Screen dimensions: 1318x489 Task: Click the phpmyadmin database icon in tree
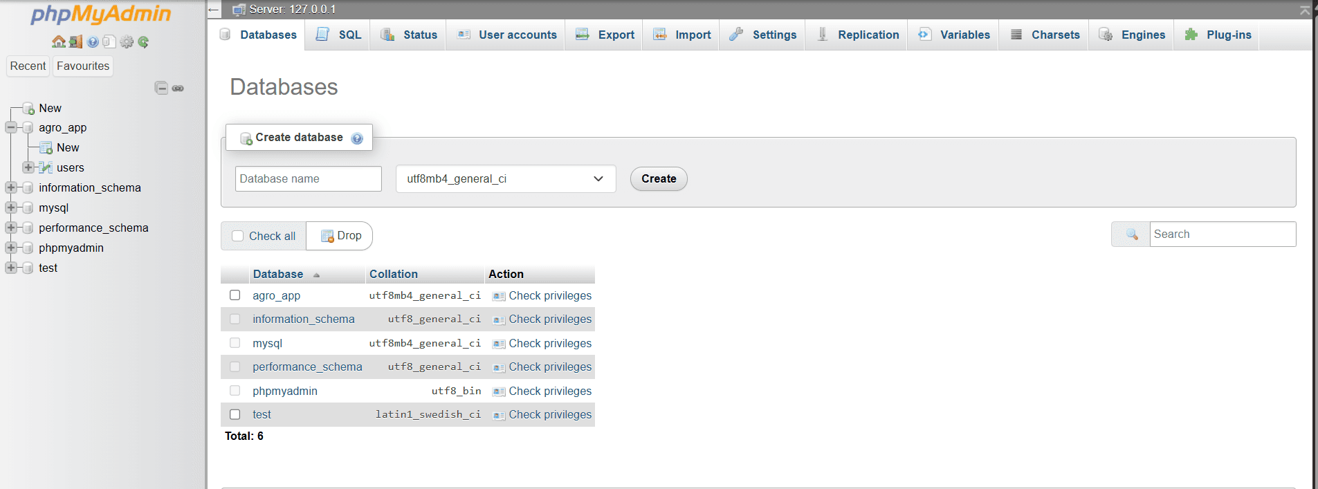(x=28, y=248)
